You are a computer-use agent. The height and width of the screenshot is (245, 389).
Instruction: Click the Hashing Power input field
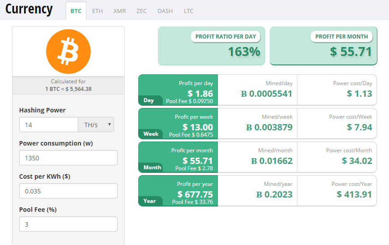pos(49,125)
